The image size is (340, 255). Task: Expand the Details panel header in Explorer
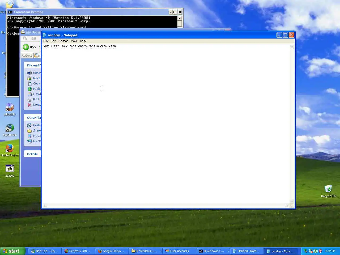[x=32, y=154]
